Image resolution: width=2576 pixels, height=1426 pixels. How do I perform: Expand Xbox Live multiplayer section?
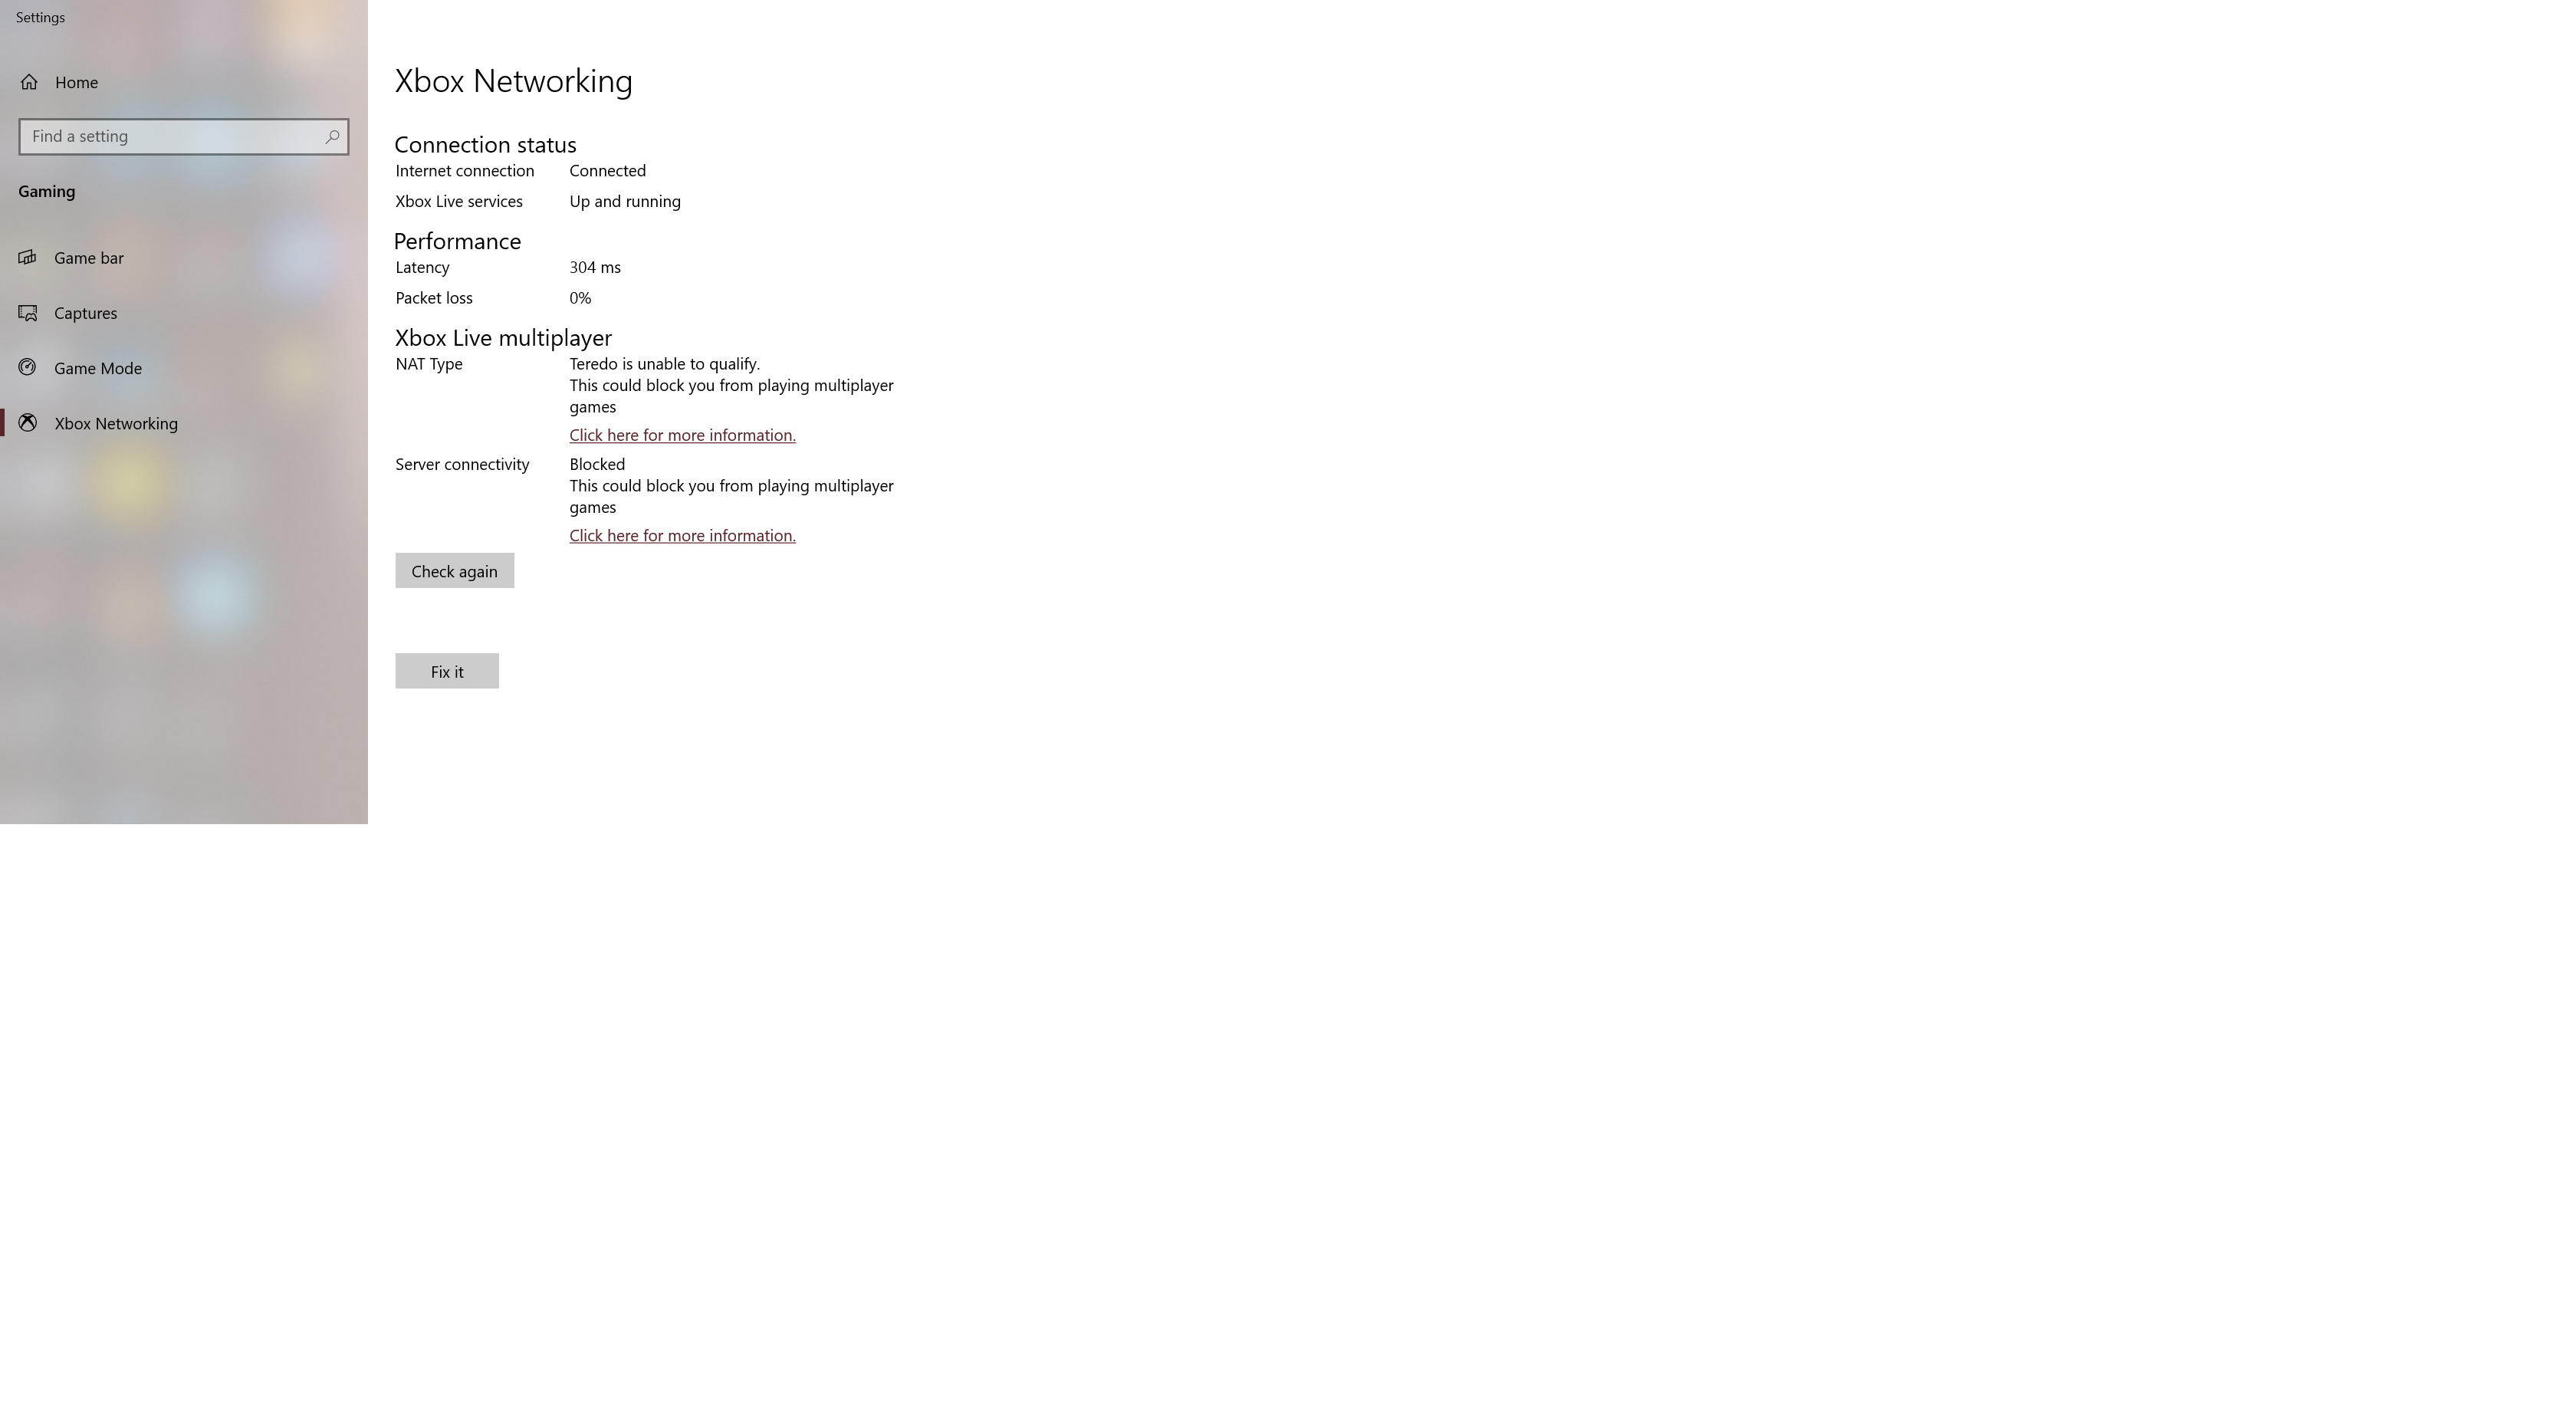pyautogui.click(x=504, y=337)
